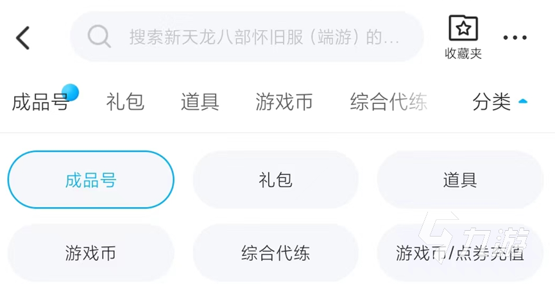Choose the 游戏币/点券充值 category chip
The height and width of the screenshot is (284, 555).
click(460, 253)
